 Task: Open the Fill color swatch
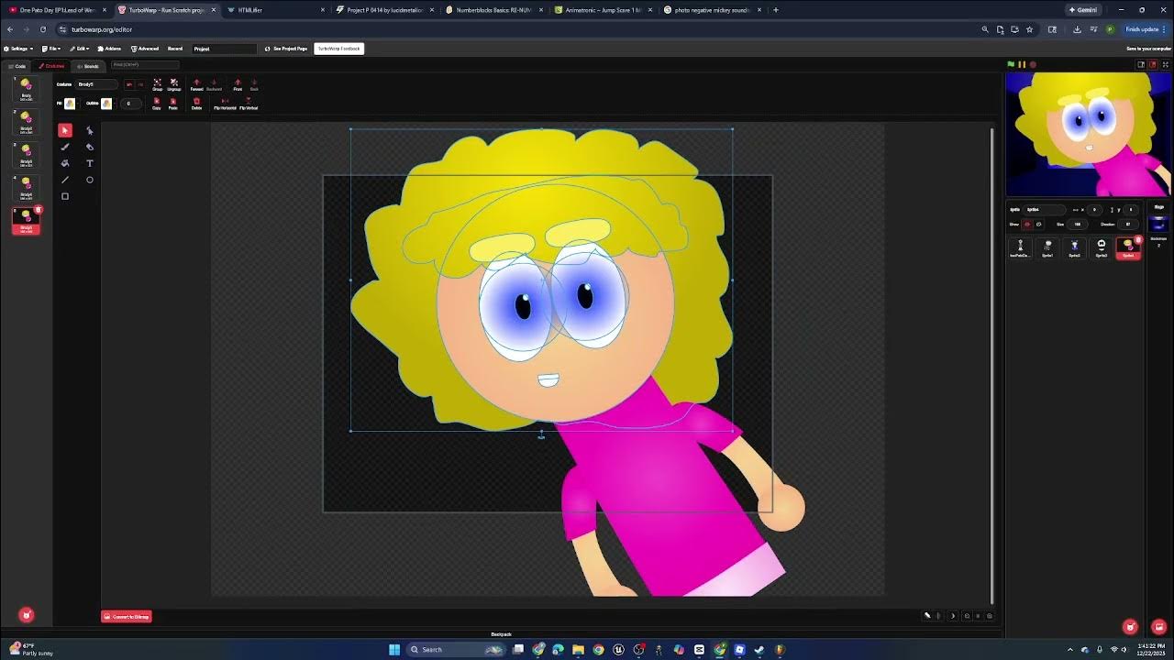(70, 104)
